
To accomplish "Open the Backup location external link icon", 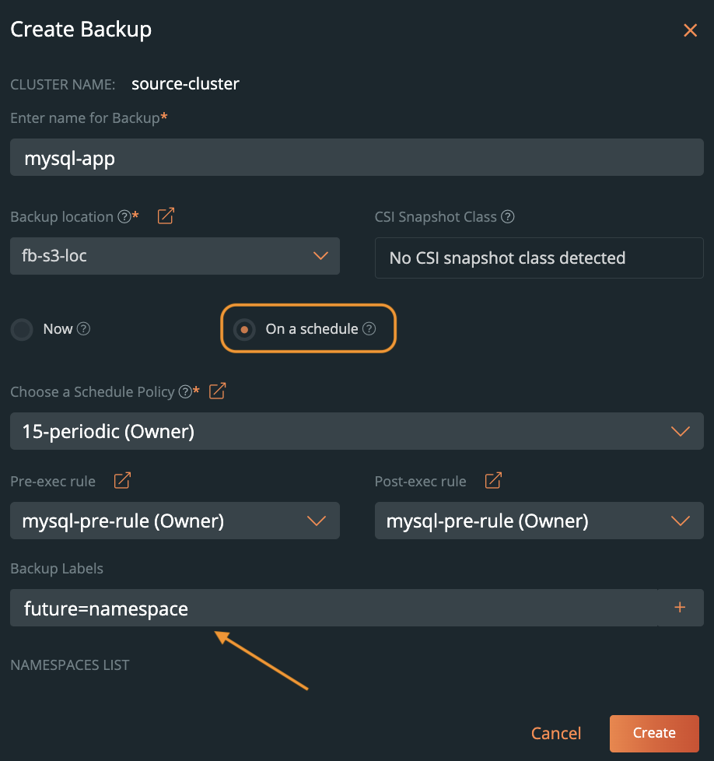I will pos(166,216).
